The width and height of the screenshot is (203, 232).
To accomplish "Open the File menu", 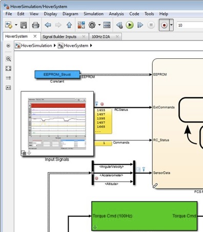I will click(x=9, y=14).
